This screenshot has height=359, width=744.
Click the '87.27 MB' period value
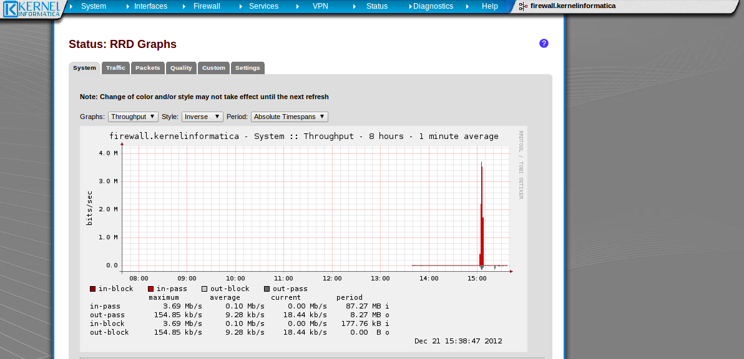tap(363, 307)
